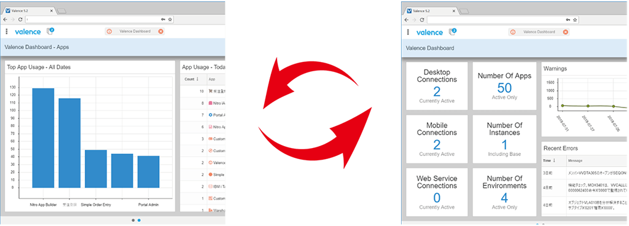The width and height of the screenshot is (629, 226).
Task: Click forward arrow in right browser window
Action: [x=414, y=20]
